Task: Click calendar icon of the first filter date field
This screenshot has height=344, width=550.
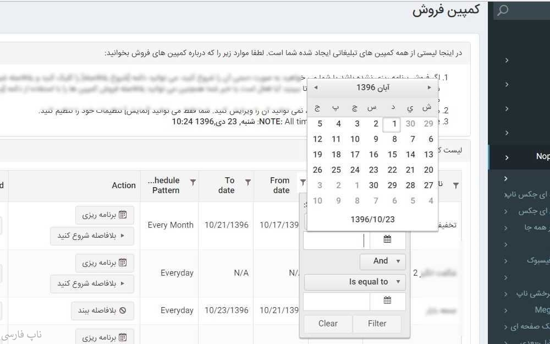Action: [388, 239]
